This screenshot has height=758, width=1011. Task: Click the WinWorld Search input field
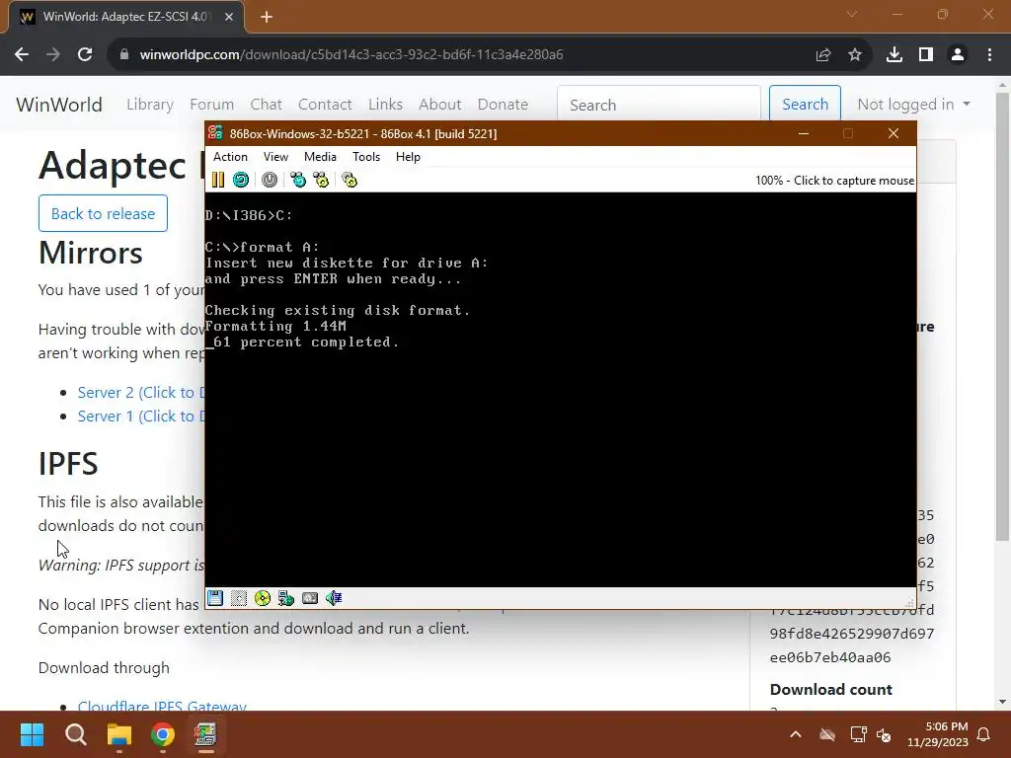pyautogui.click(x=659, y=104)
